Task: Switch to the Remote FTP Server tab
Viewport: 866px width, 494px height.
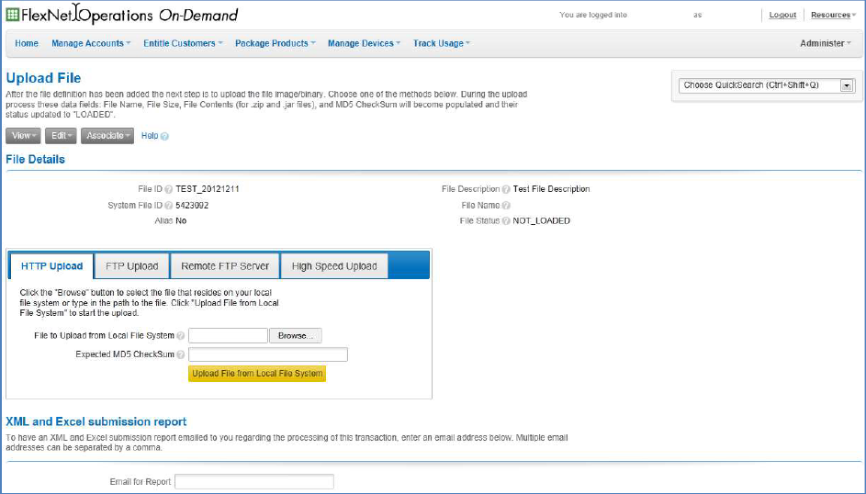Action: pos(225,266)
